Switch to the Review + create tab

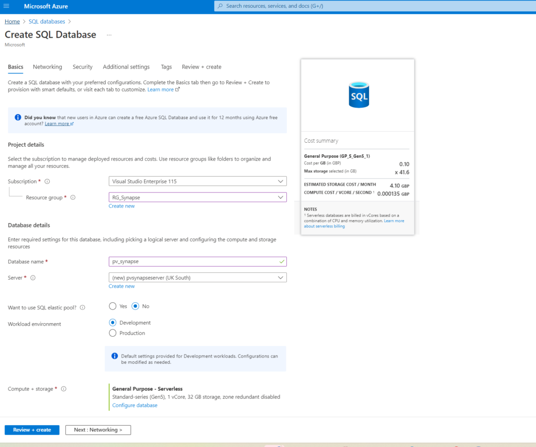coord(202,67)
